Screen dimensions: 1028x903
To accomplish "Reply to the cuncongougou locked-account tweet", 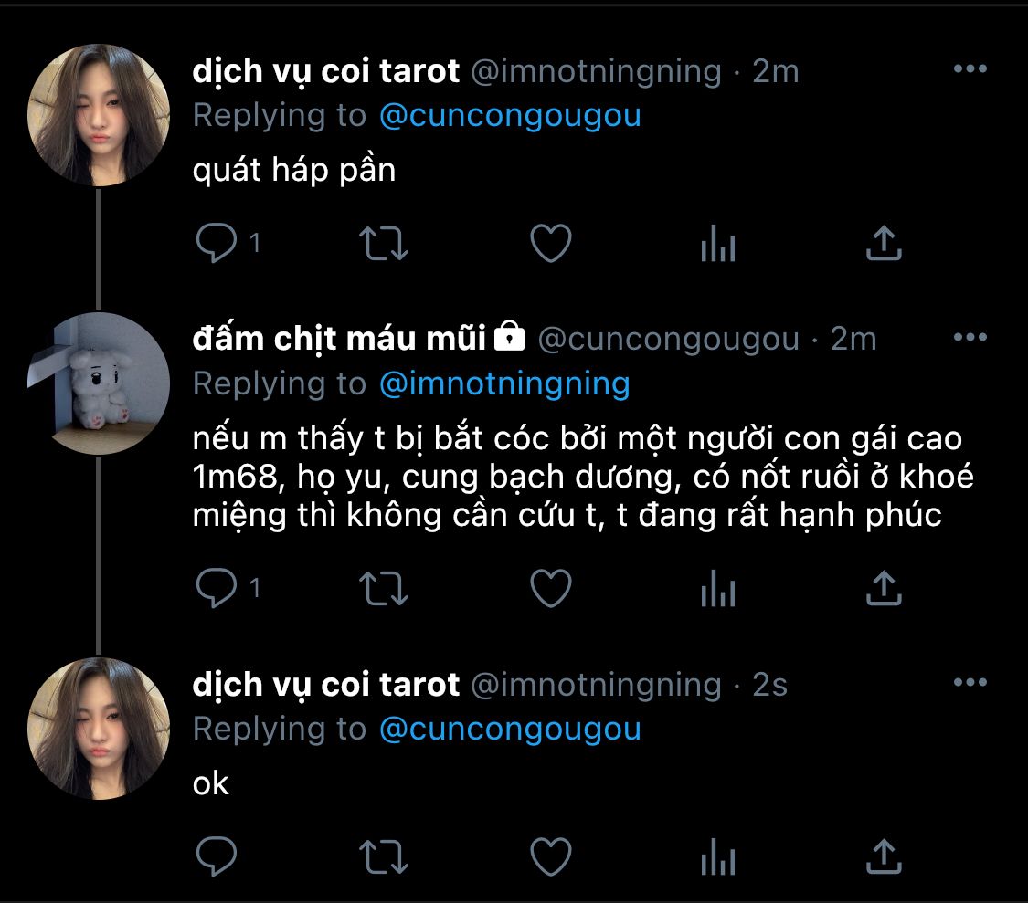I will click(x=217, y=589).
